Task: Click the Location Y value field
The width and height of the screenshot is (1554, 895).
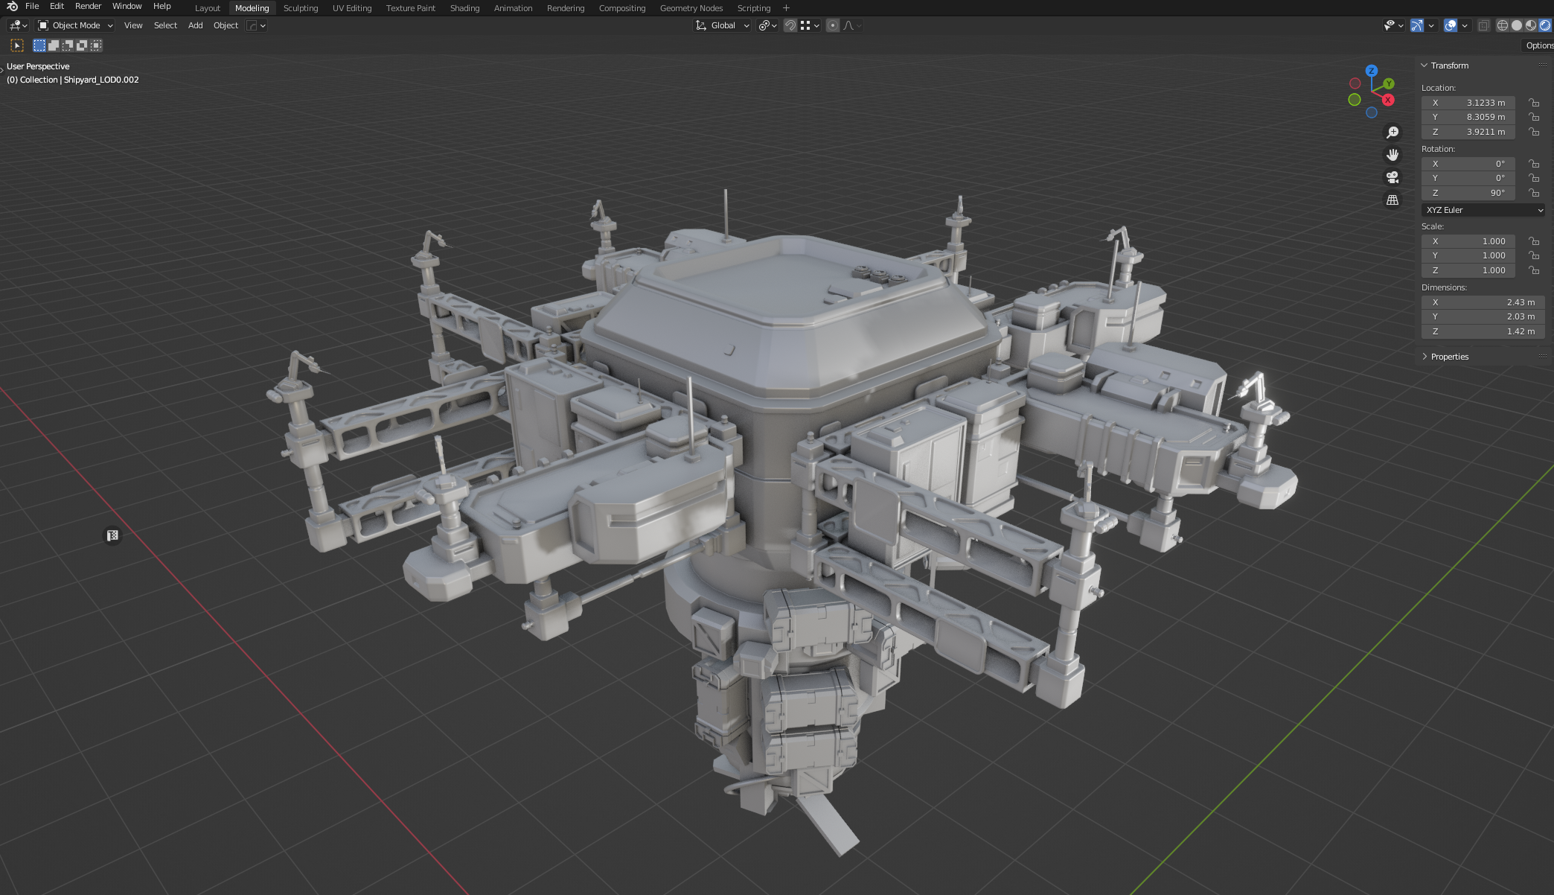Action: [1468, 117]
